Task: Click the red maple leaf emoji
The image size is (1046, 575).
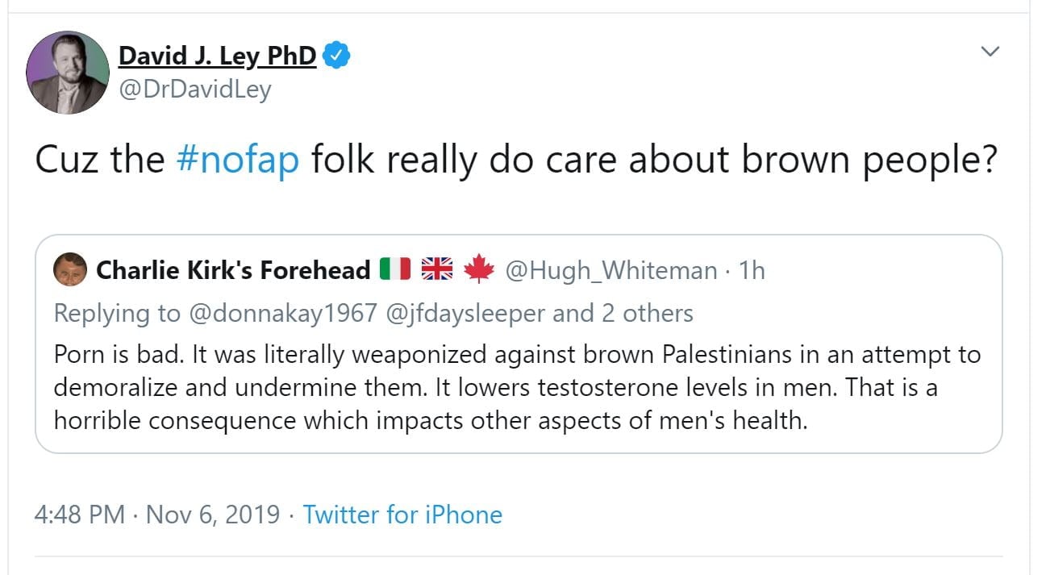Action: 478,269
